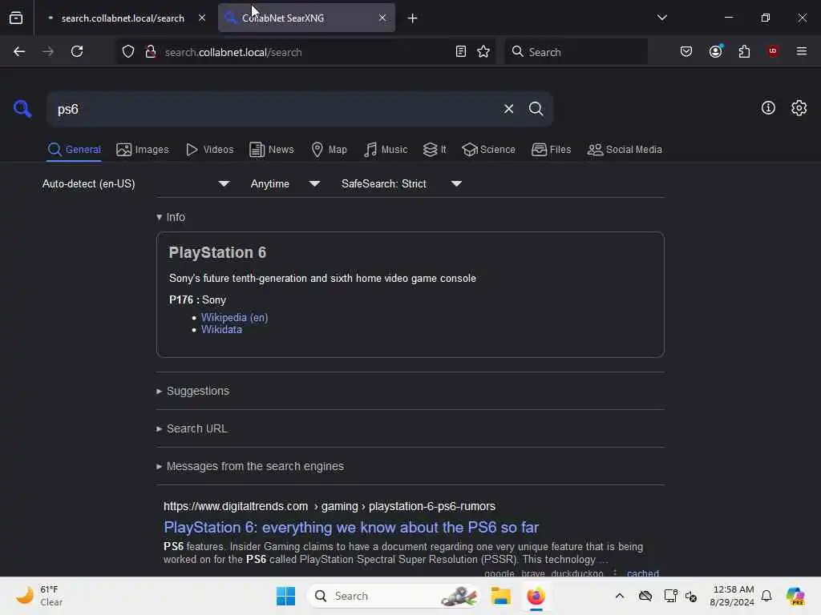Click the insecure connection padlock icon
This screenshot has height=615, width=821.
tap(151, 52)
